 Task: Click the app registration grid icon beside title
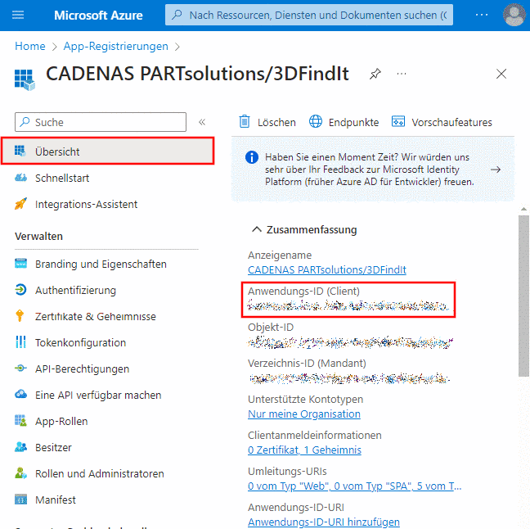coord(25,79)
